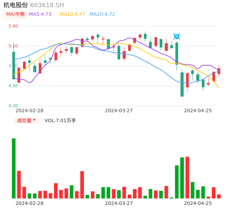
Task: Click the tallest green volume bar at far left
Action: [x=14, y=168]
